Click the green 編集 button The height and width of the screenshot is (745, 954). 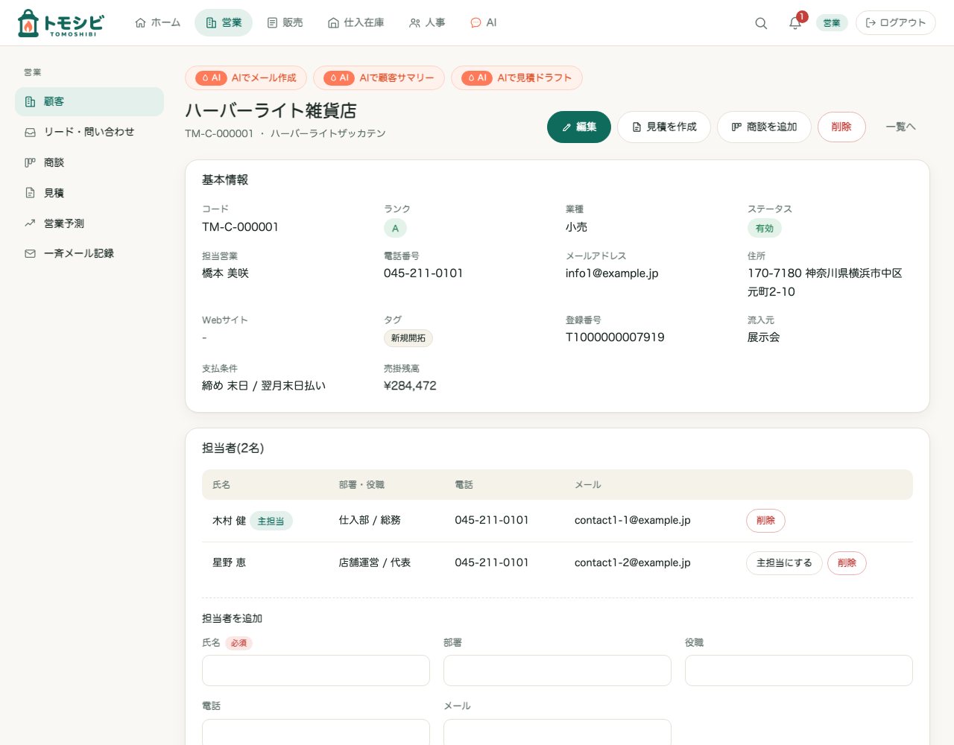click(x=579, y=127)
